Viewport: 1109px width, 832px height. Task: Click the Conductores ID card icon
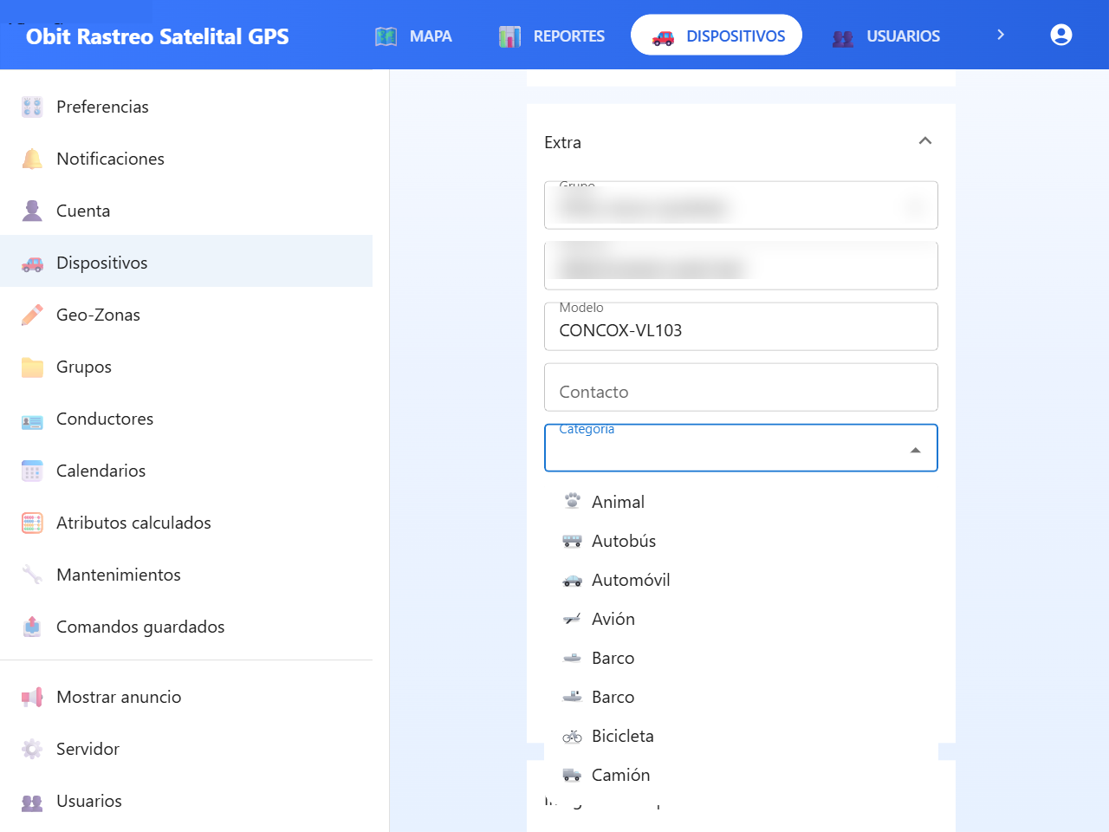(32, 420)
